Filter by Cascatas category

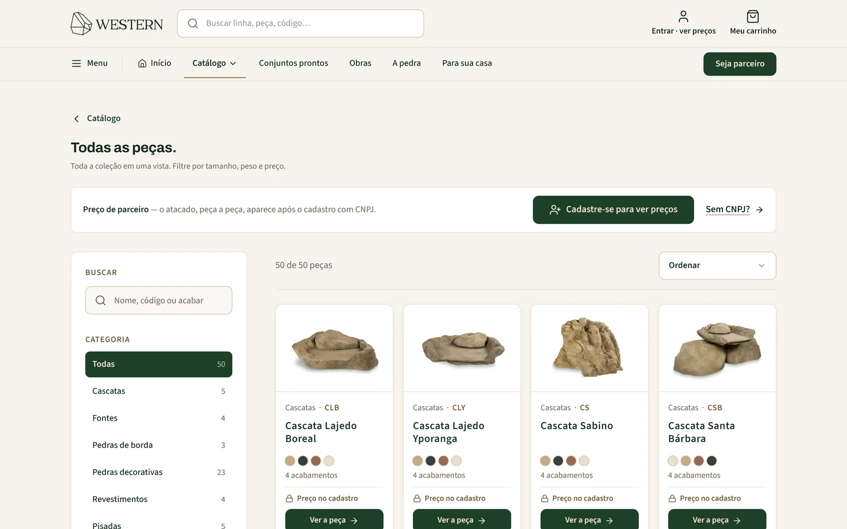pos(158,391)
